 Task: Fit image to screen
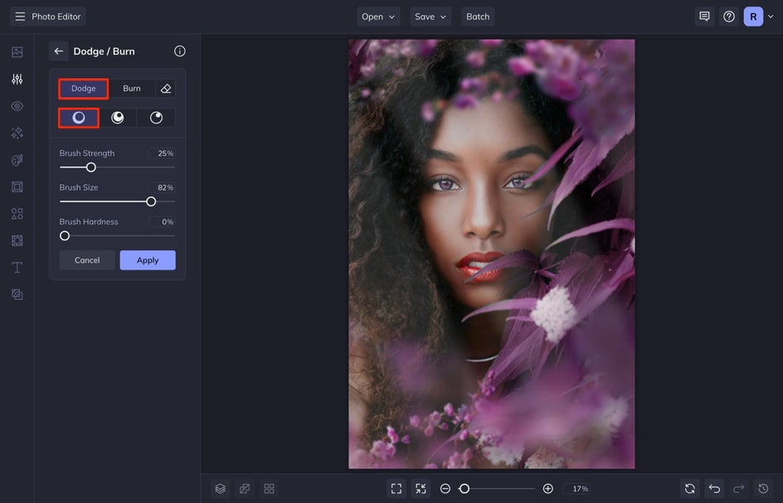[x=396, y=489]
